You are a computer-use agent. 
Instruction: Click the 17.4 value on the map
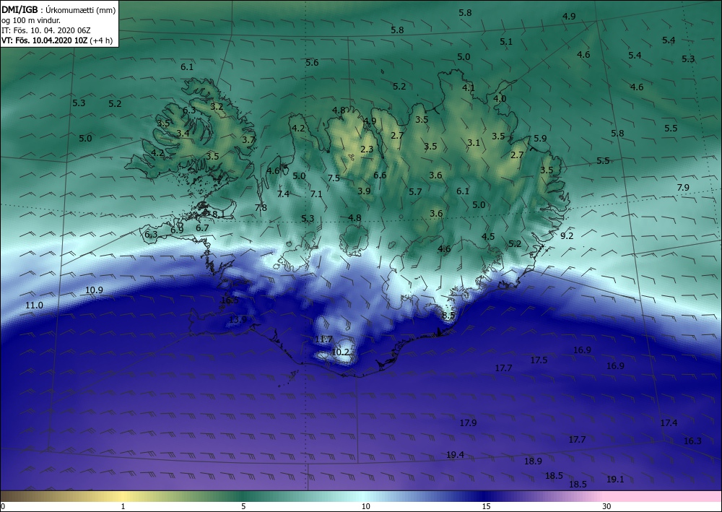click(669, 422)
